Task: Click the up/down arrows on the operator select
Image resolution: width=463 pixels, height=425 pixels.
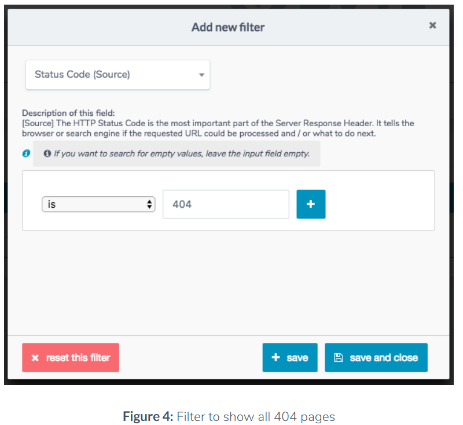Action: coord(149,204)
